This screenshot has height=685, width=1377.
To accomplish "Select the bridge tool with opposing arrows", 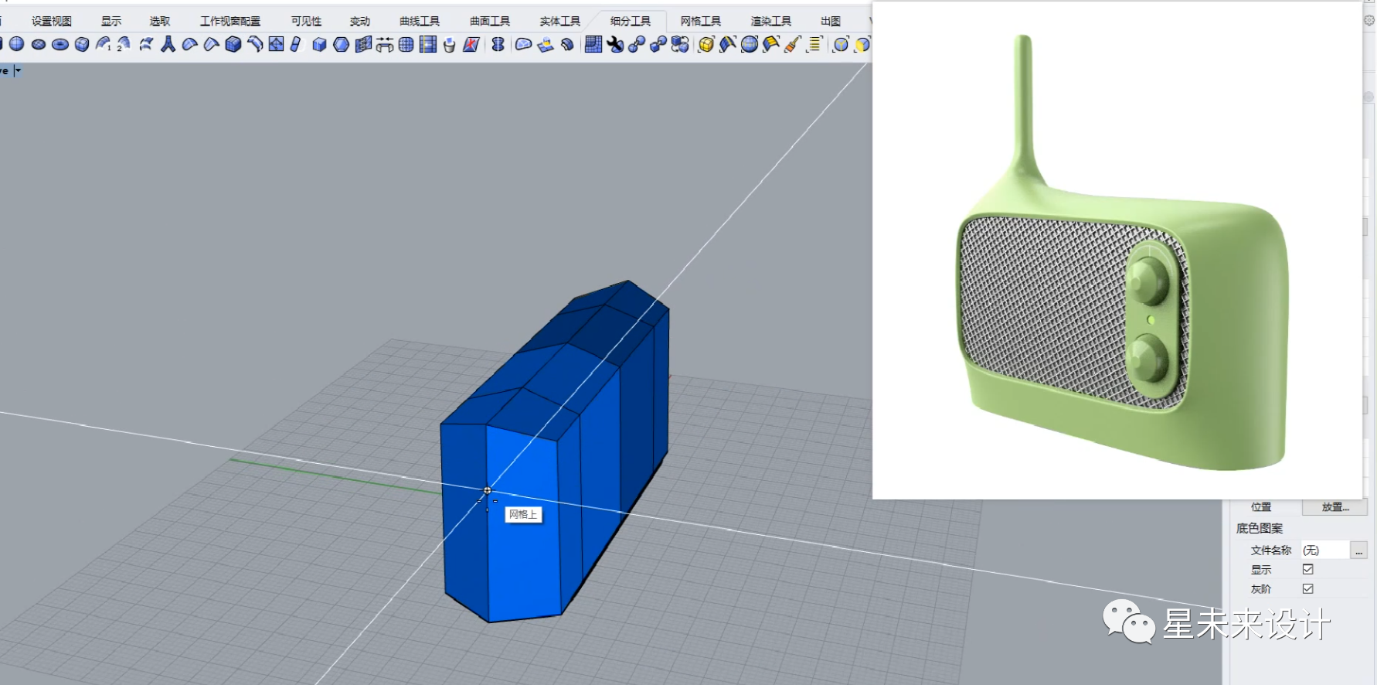I will point(384,44).
